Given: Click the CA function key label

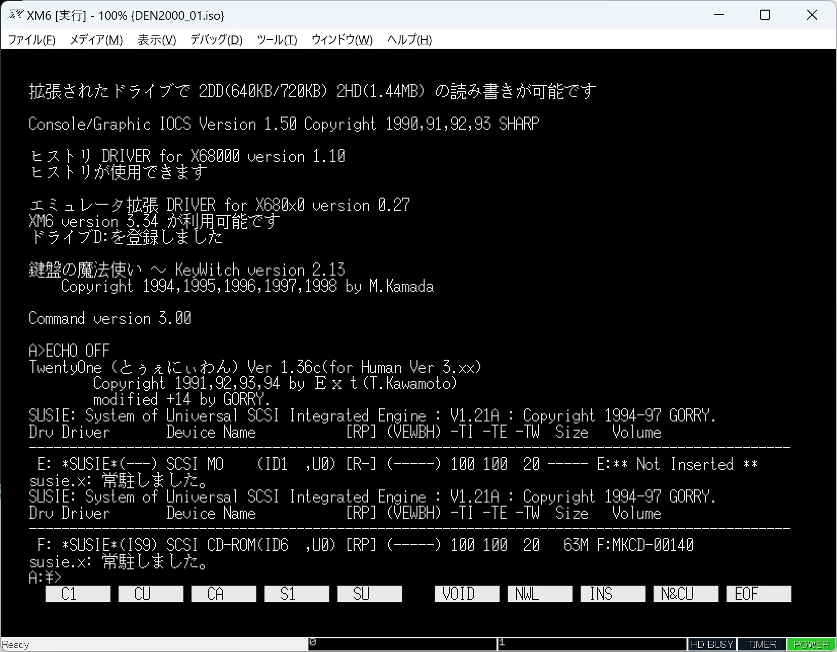Looking at the screenshot, I should click(224, 594).
